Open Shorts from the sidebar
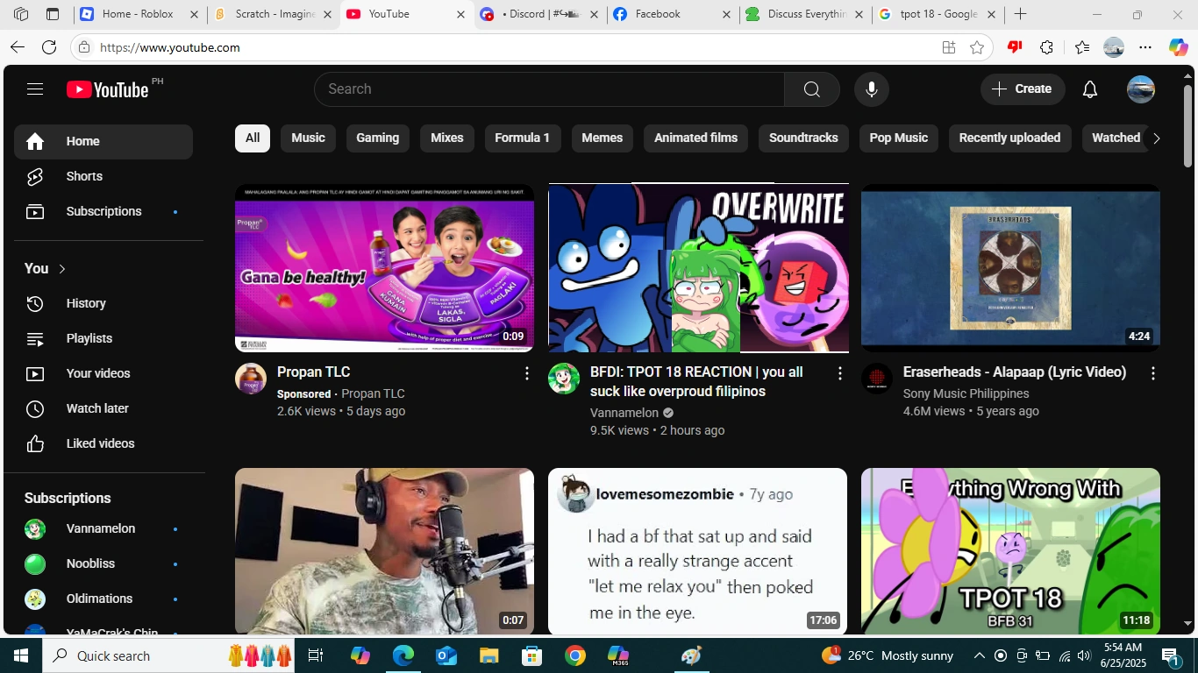This screenshot has width=1198, height=673. pyautogui.click(x=84, y=176)
